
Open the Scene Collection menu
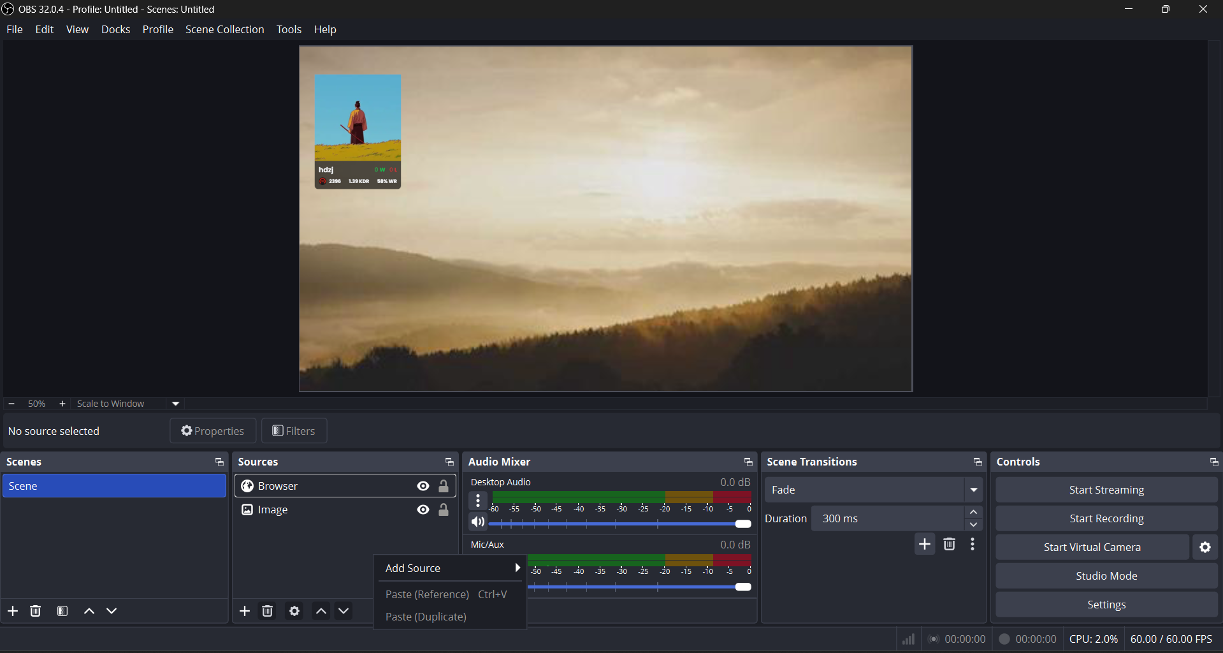point(224,29)
